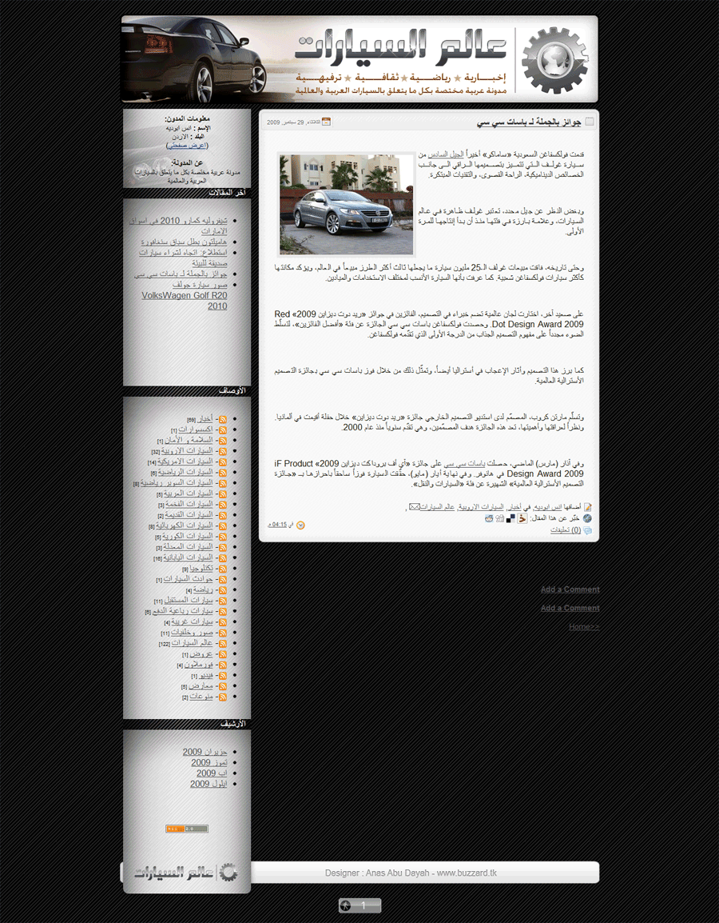The width and height of the screenshot is (719, 923).
Task: Click the RSS icon for السيارات الكهربائية
Action: (x=223, y=526)
